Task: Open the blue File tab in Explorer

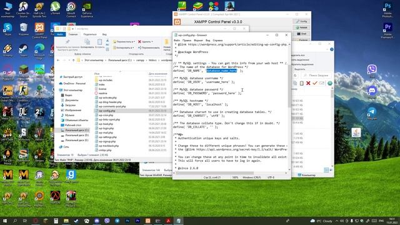Action: pyautogui.click(x=60, y=34)
